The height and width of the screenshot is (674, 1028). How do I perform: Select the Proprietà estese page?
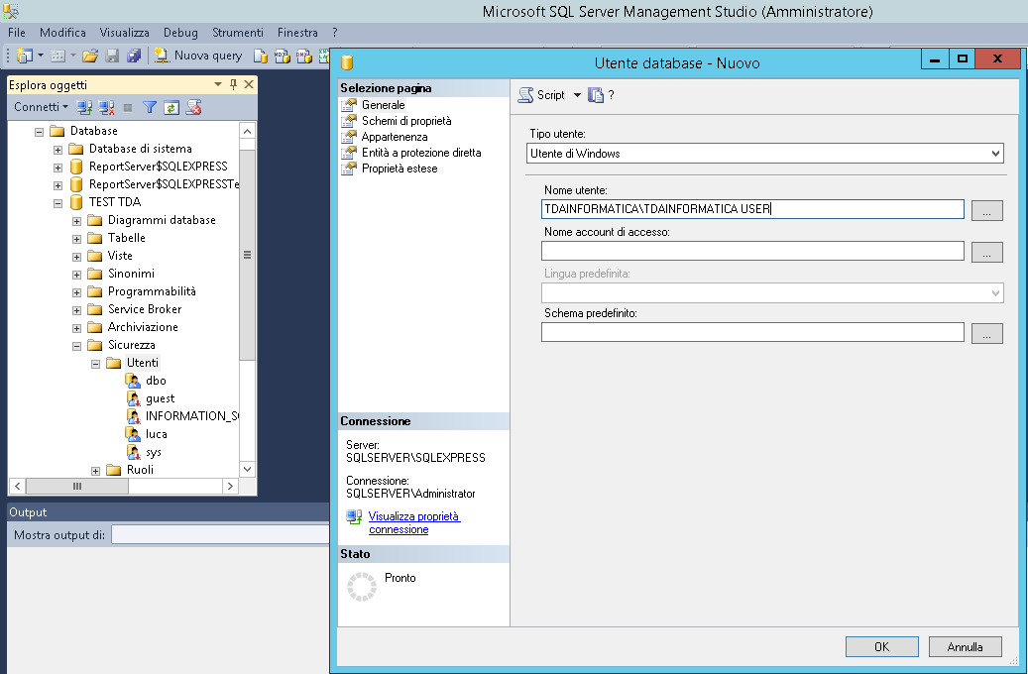point(400,168)
